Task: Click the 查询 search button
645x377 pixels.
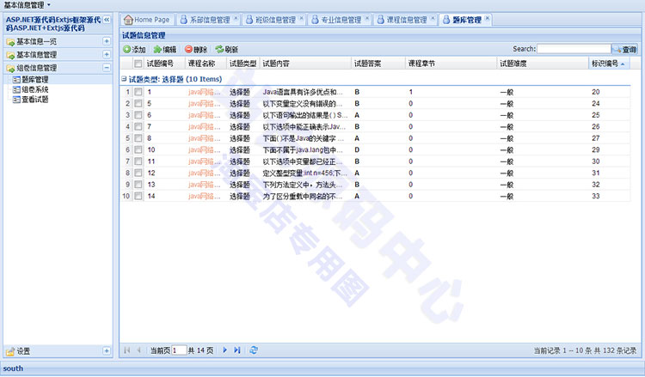Action: click(624, 50)
